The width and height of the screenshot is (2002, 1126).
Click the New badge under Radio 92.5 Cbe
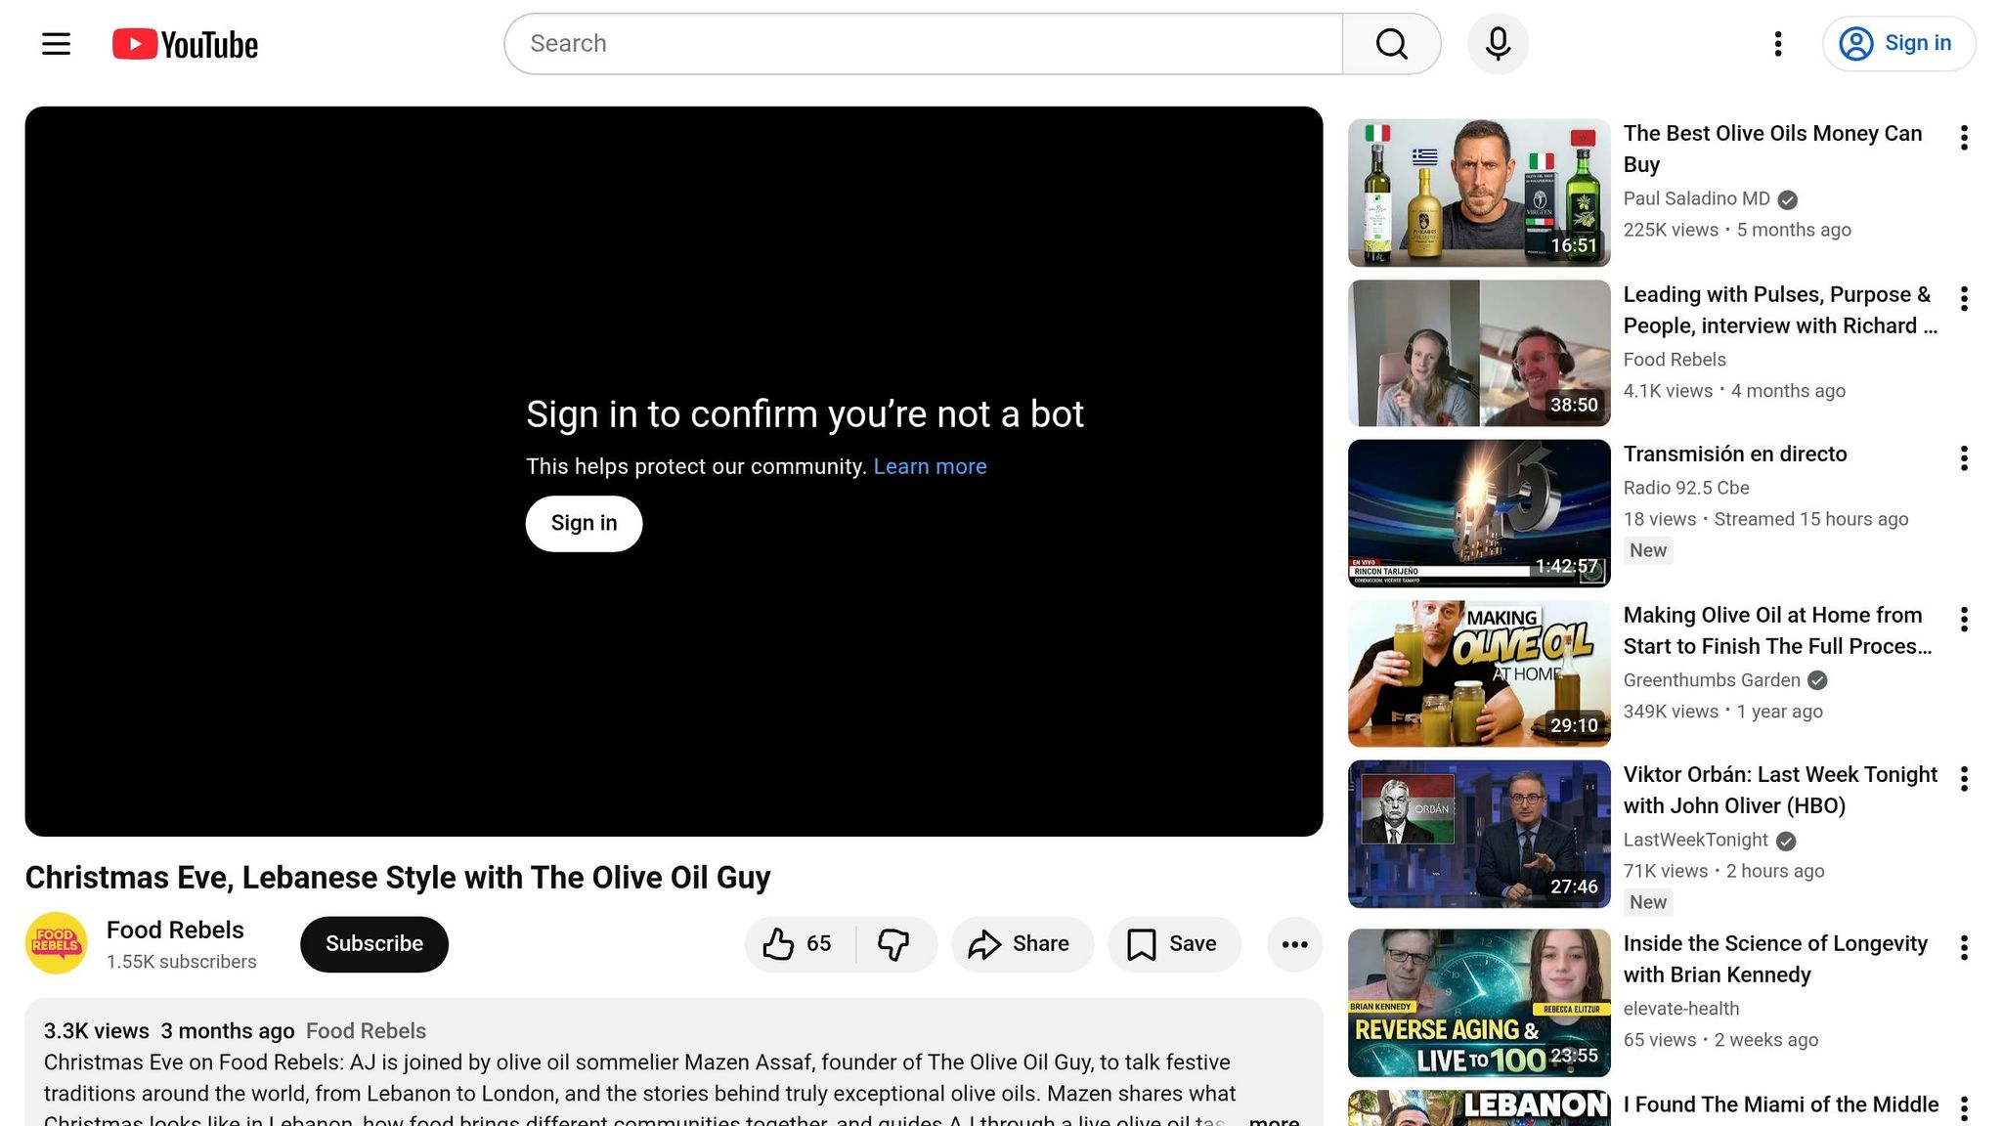click(1648, 550)
